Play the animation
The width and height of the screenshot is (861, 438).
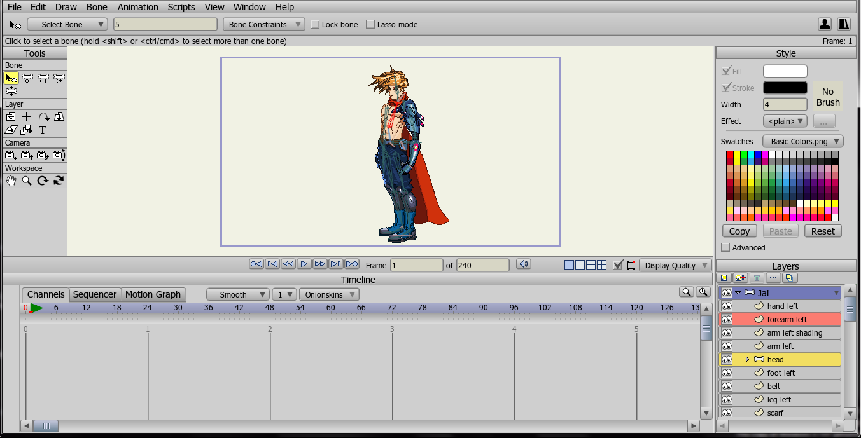pyautogui.click(x=304, y=264)
